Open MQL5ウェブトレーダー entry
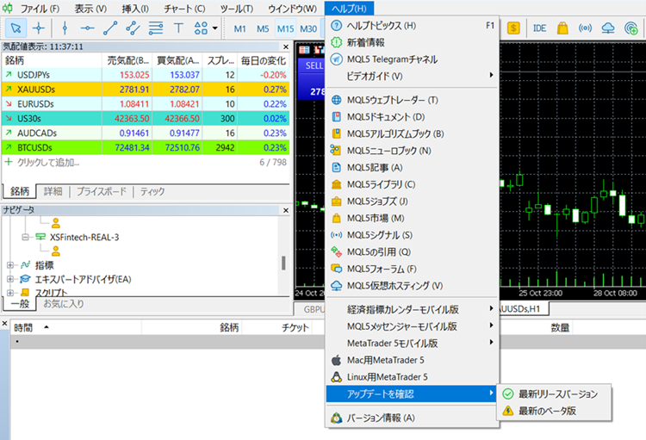 point(413,100)
